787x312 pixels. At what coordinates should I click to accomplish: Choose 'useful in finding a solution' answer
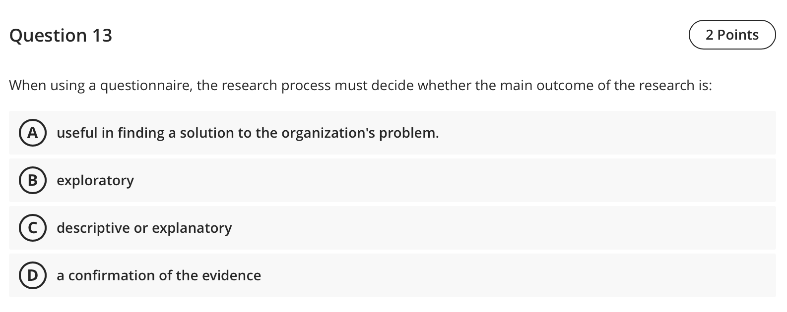point(248,133)
